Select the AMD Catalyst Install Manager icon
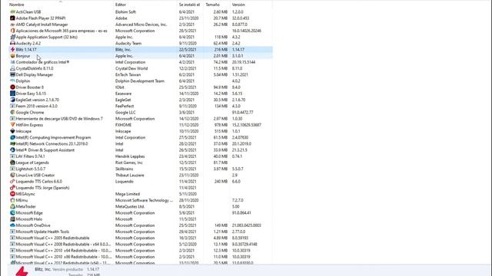 point(12,25)
